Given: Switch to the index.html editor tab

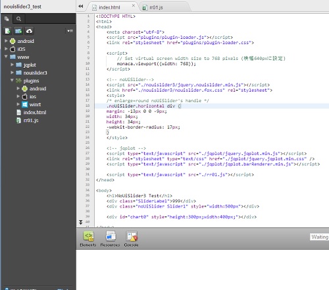Looking at the screenshot, I should 109,7.
